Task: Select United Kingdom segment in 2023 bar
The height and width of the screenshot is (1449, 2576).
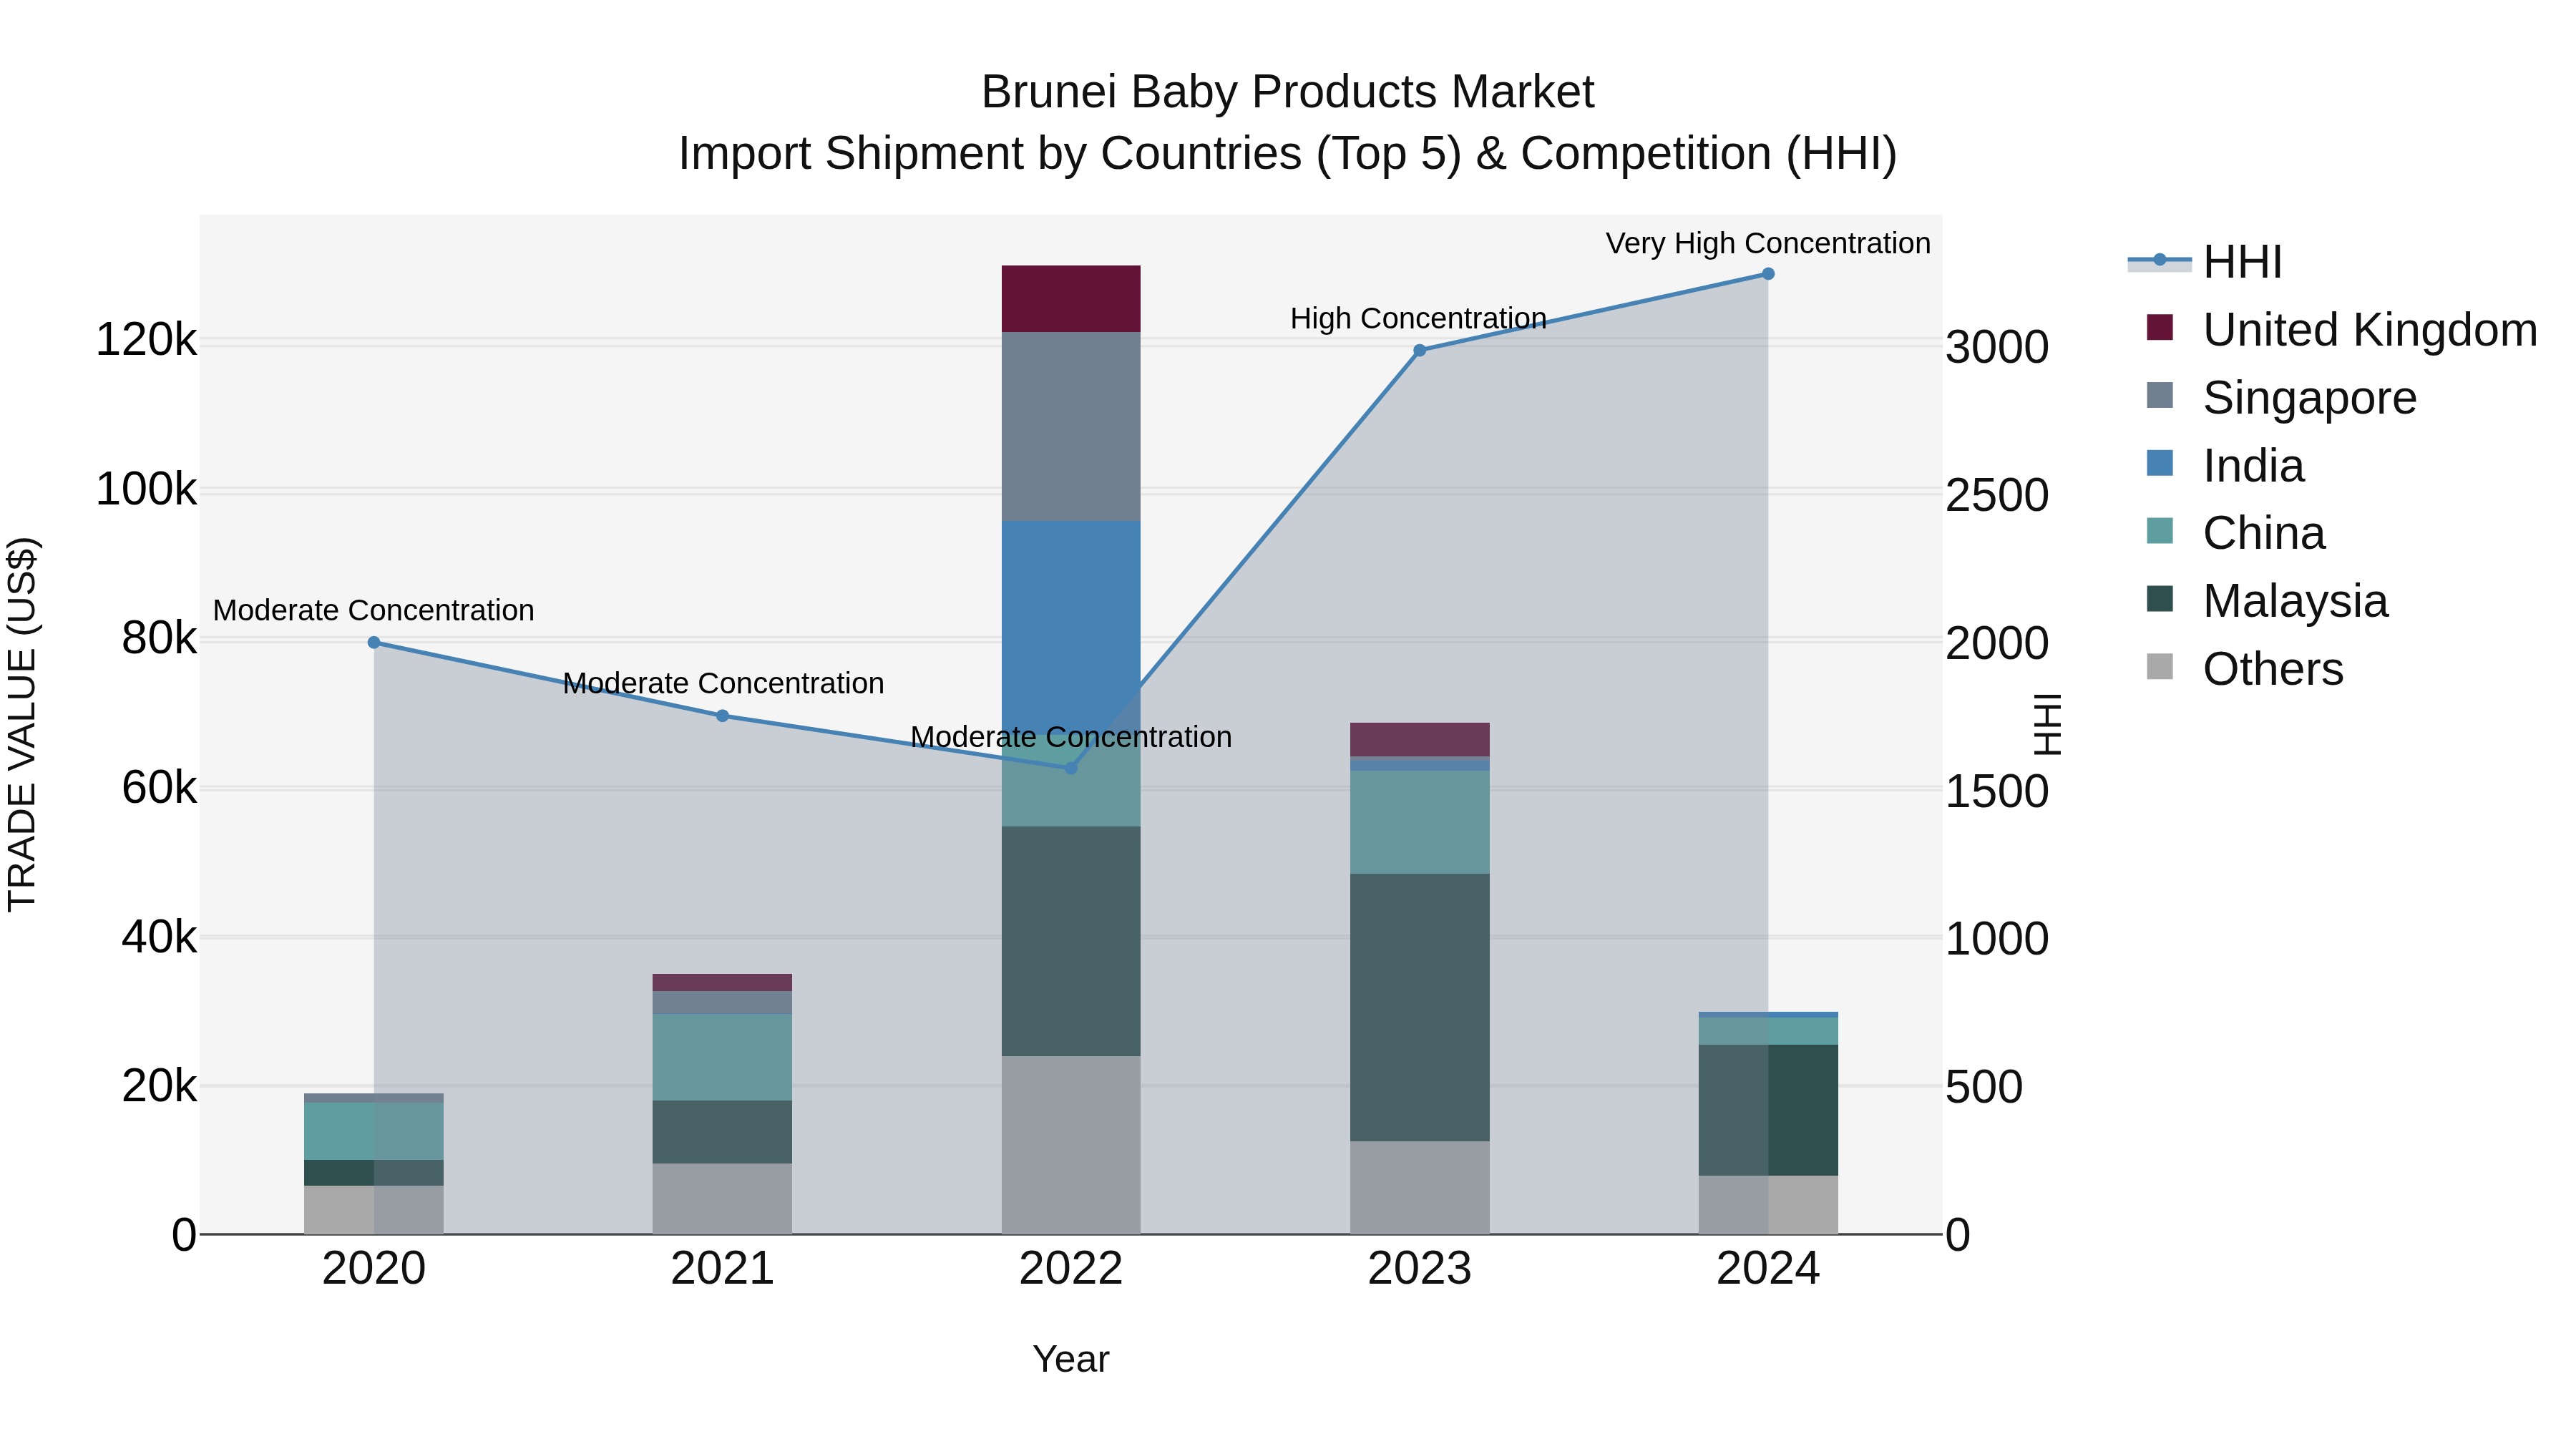Action: tap(1420, 740)
